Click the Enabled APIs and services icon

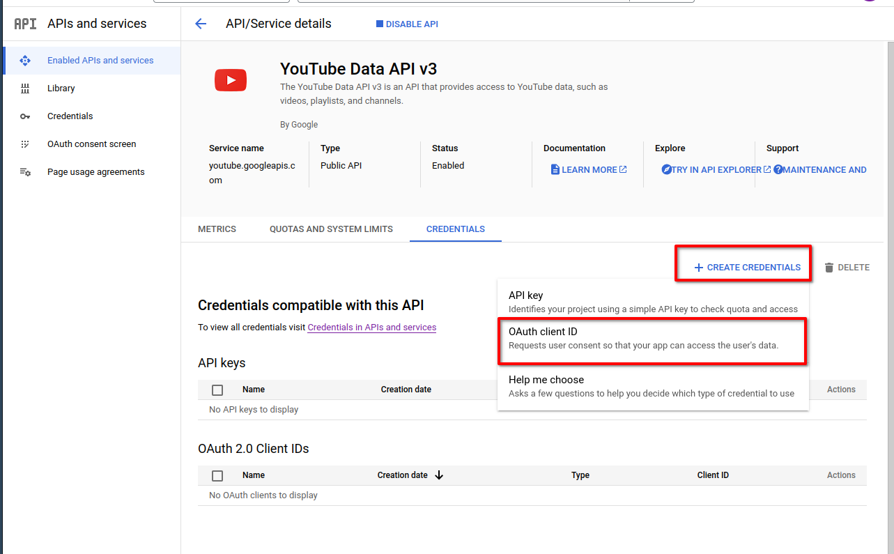click(x=25, y=61)
